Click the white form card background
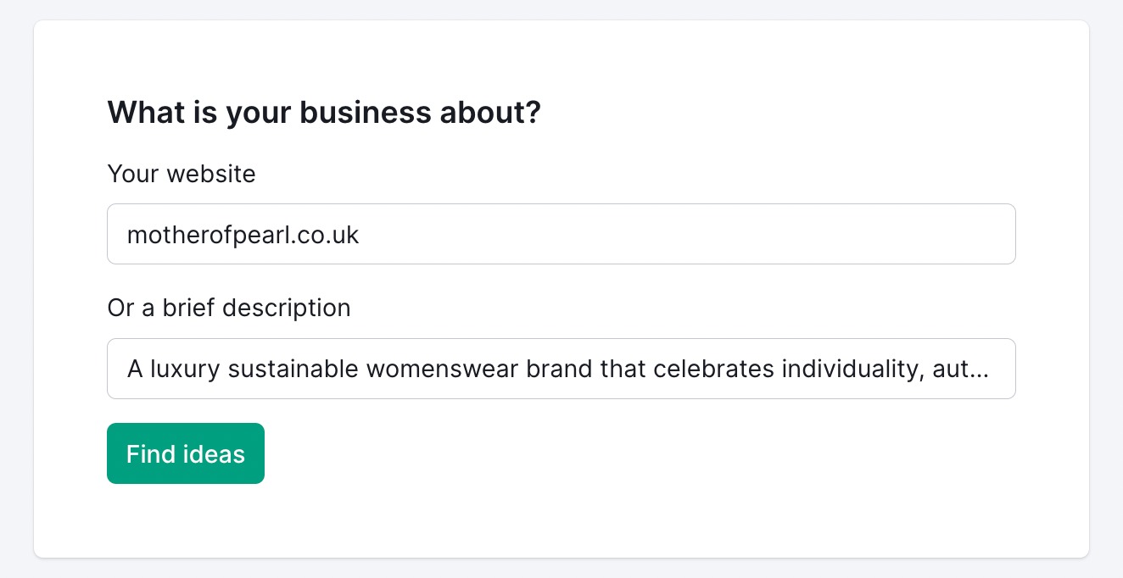Image resolution: width=1123 pixels, height=578 pixels. click(x=561, y=525)
